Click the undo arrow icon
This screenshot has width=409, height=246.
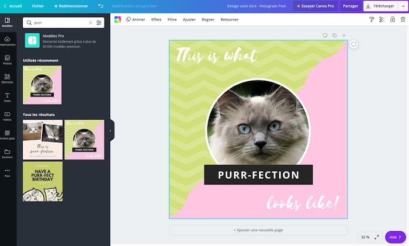click(x=100, y=6)
